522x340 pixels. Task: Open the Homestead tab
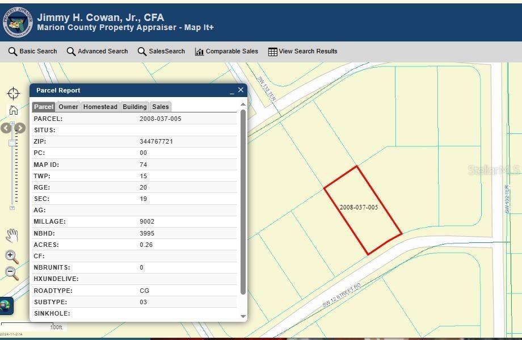coord(100,107)
